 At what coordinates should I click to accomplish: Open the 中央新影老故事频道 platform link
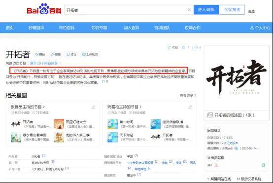click(x=140, y=163)
